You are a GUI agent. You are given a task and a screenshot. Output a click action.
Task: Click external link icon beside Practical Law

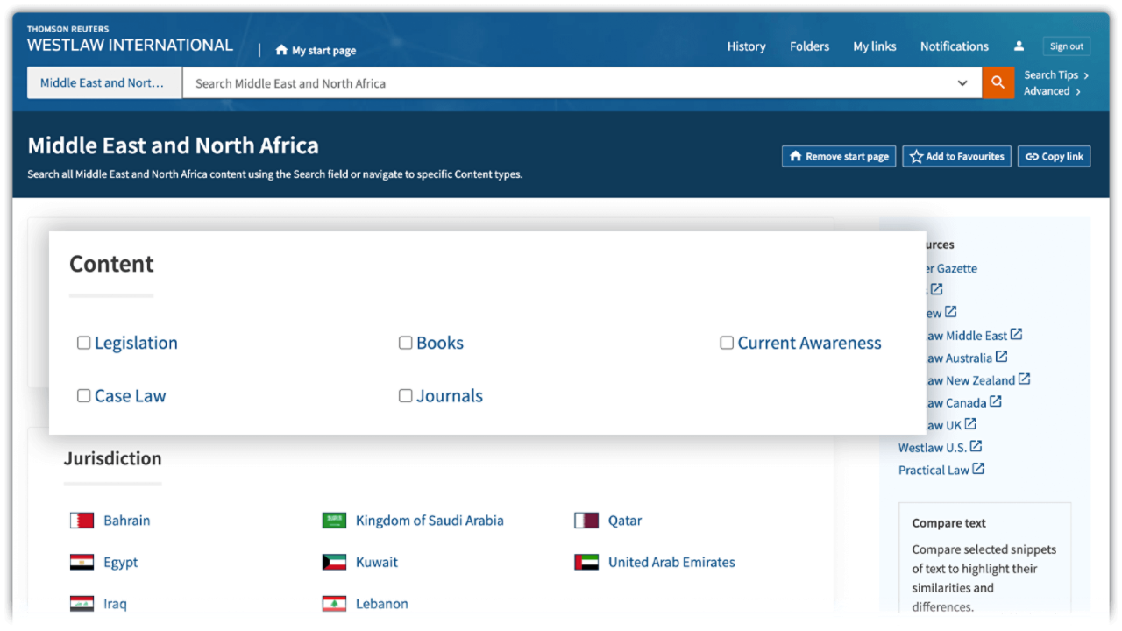click(x=978, y=470)
